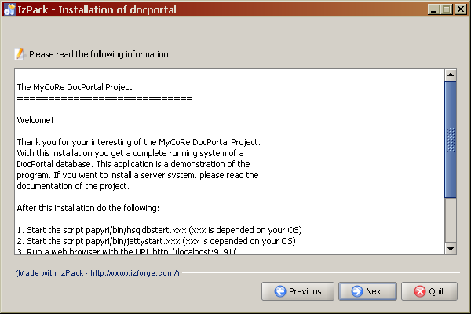The image size is (471, 314).
Task: Click the scrollbar up arrow of info text
Action: (x=451, y=75)
